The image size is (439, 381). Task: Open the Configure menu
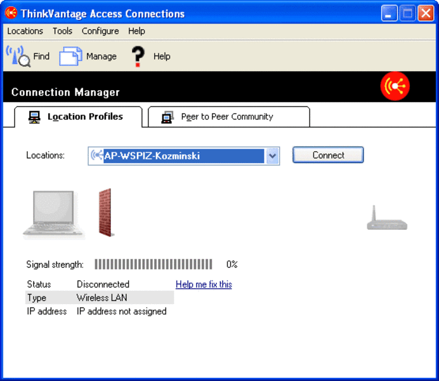(x=100, y=31)
